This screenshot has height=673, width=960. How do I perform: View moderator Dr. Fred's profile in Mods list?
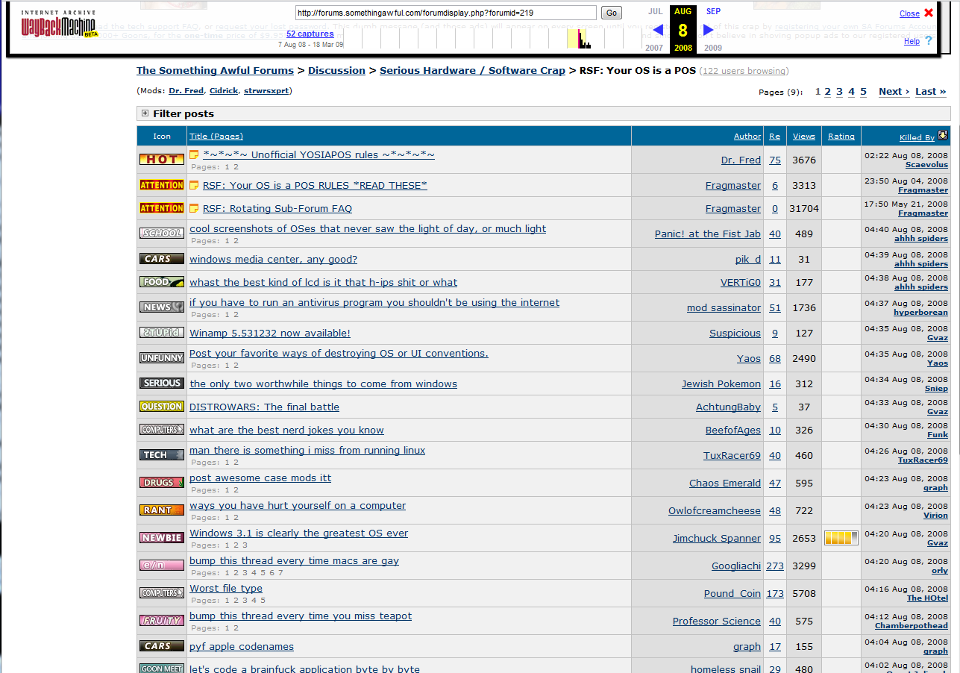click(x=186, y=90)
